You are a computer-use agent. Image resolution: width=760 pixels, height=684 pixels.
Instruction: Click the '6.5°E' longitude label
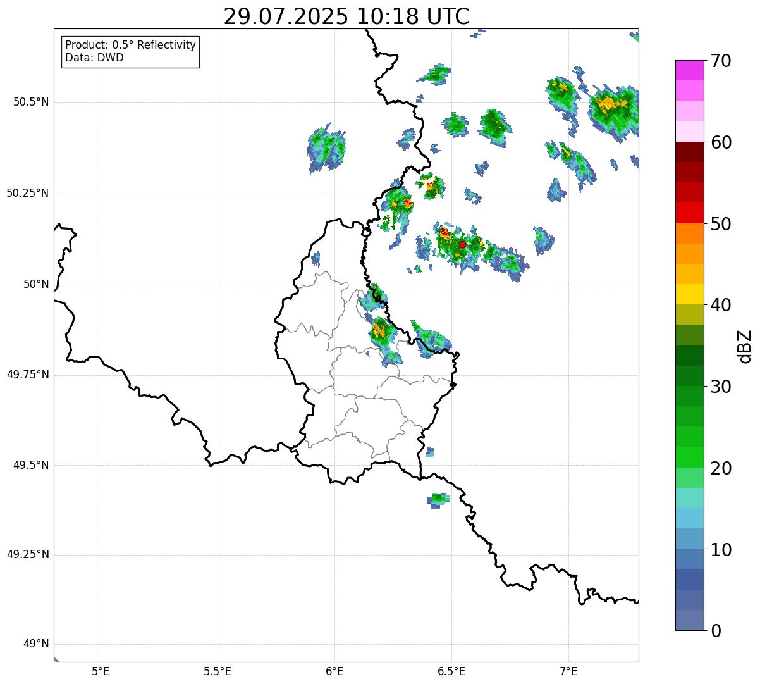pyautogui.click(x=451, y=671)
